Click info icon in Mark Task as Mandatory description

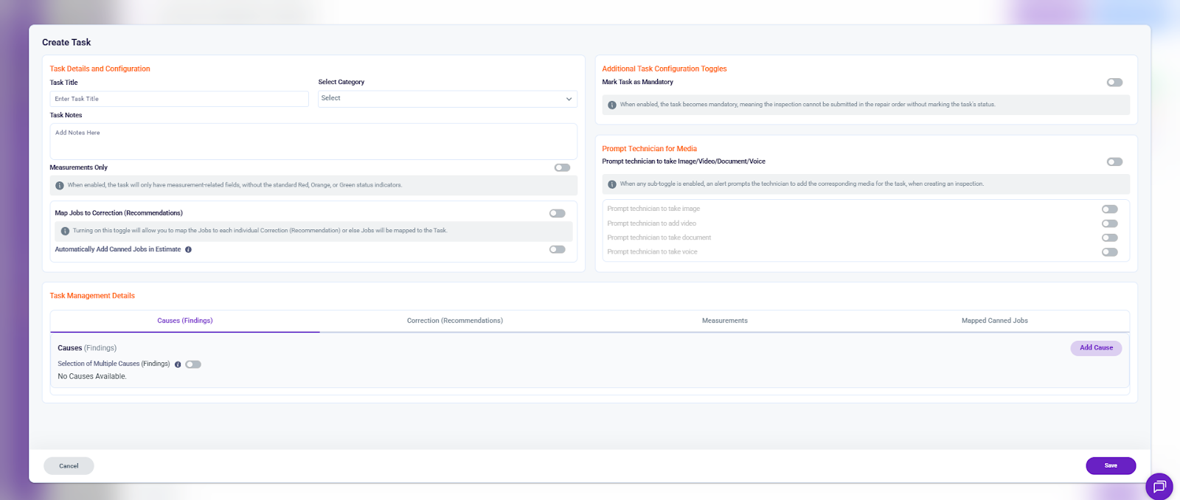coord(612,105)
